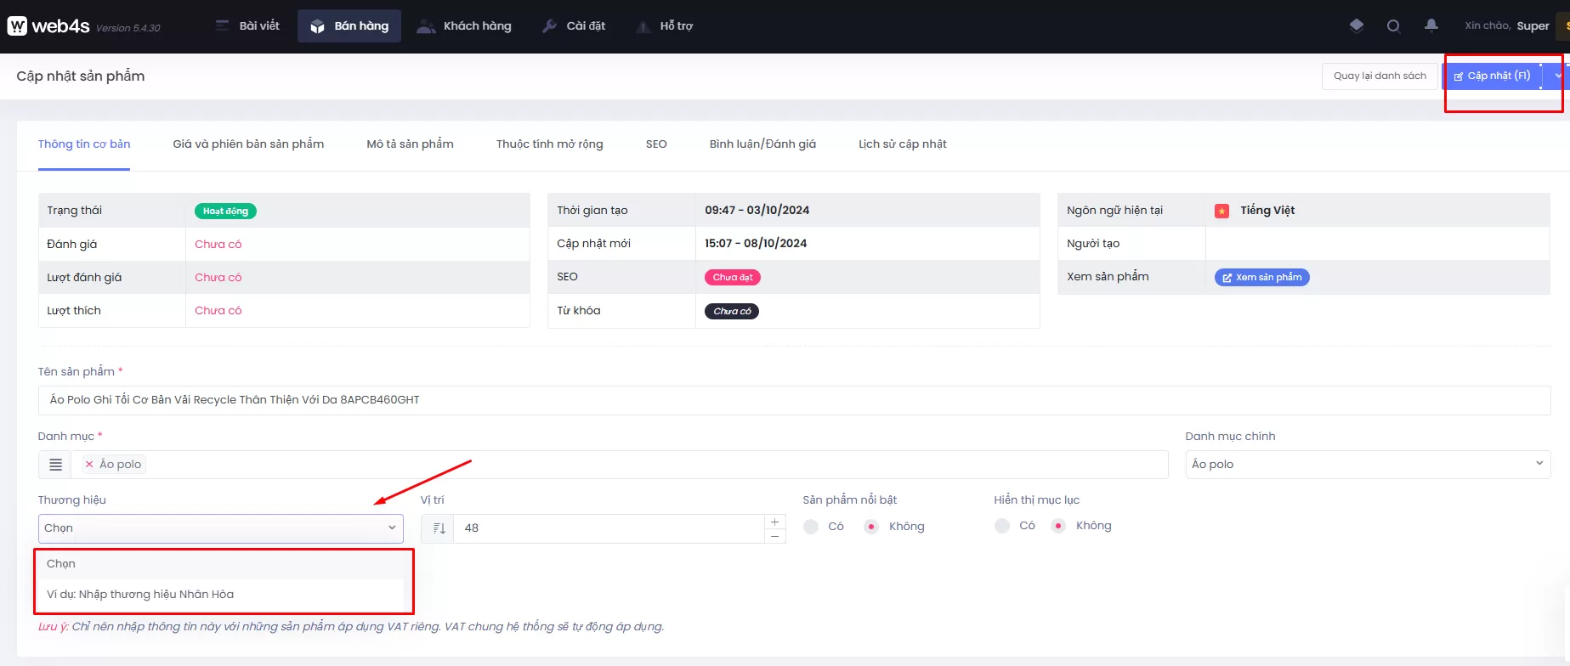Screen dimensions: 1570x666
Task: Click the Tên sản phẩm input field
Action: (794, 400)
